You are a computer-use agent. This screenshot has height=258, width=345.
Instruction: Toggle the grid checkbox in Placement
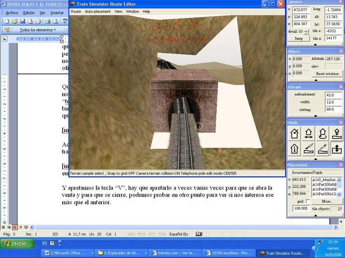pos(308,201)
